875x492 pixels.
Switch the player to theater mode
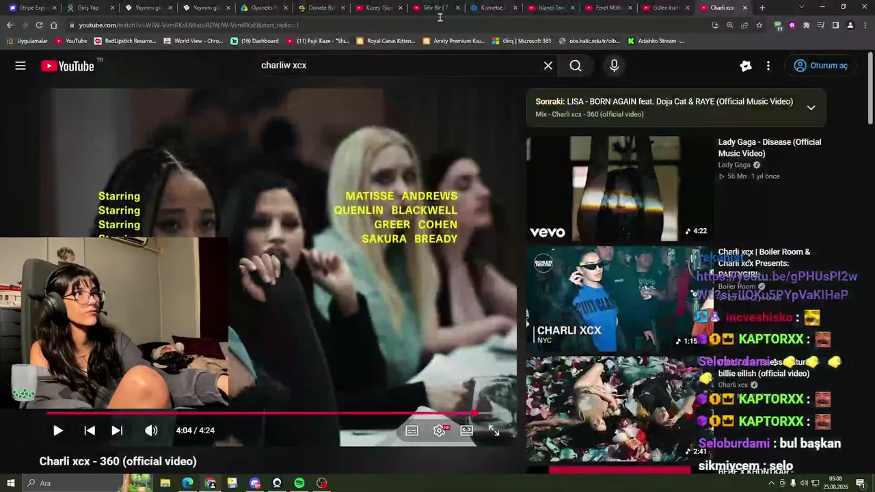(x=466, y=430)
